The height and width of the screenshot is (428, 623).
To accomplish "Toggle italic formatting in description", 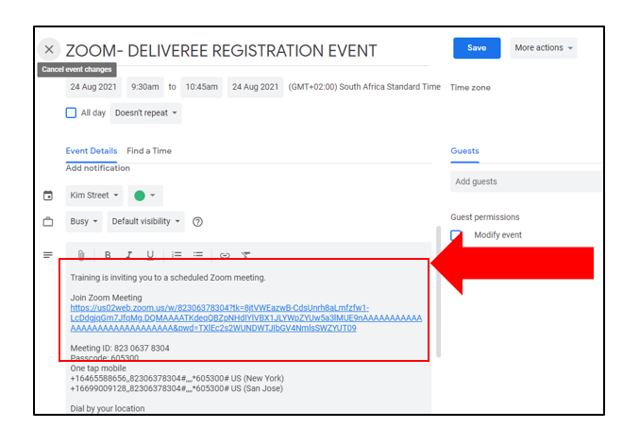I will [x=128, y=255].
